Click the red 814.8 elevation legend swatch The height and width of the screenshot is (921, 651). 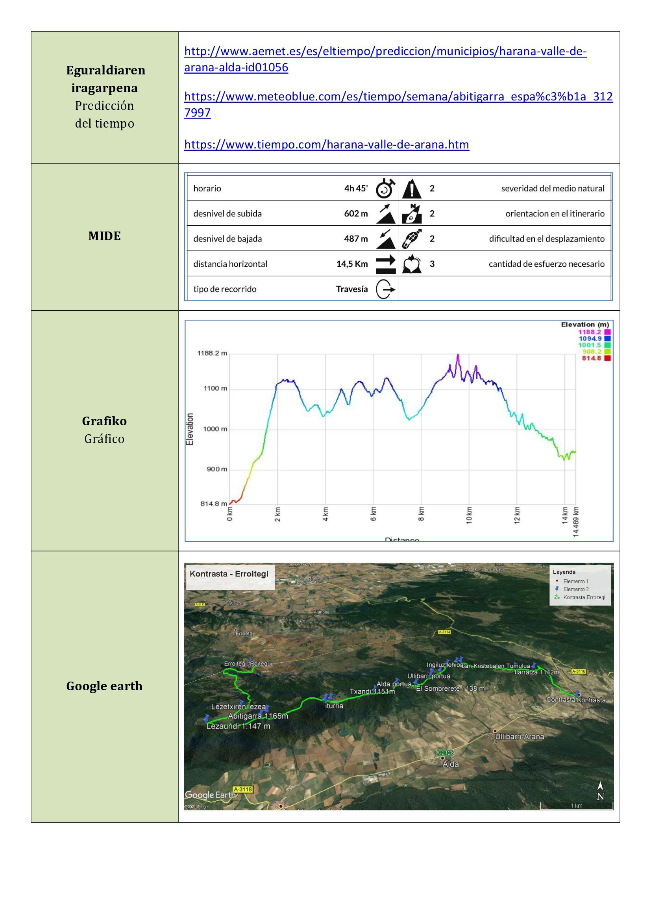click(x=607, y=358)
